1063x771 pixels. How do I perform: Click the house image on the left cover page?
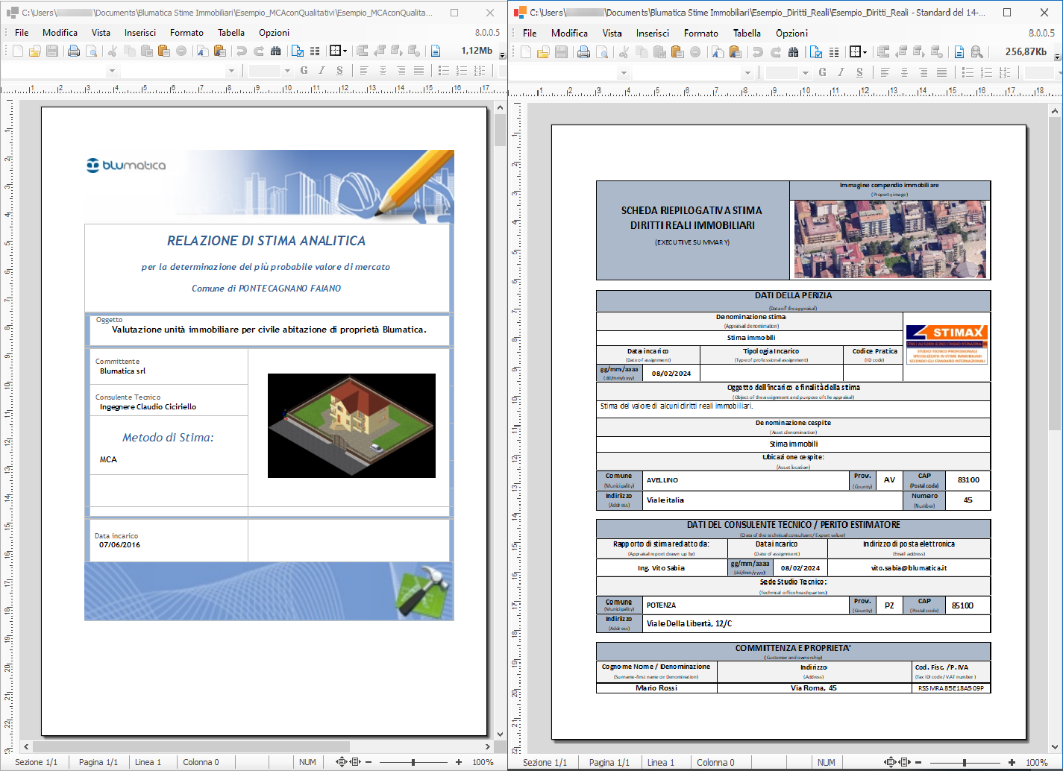(x=351, y=426)
